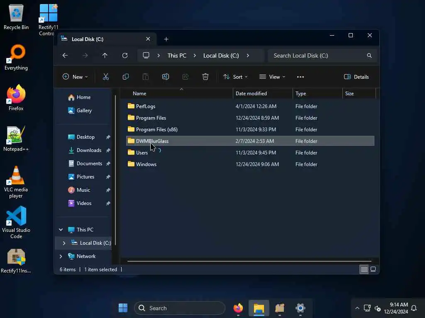Go back with the Back arrow
Image resolution: width=425 pixels, height=318 pixels.
click(65, 55)
